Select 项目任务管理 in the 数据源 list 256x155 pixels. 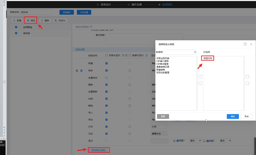click(163, 73)
